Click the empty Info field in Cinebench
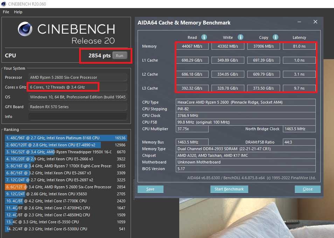Viewport: 334px width, 238px height. [x=78, y=117]
